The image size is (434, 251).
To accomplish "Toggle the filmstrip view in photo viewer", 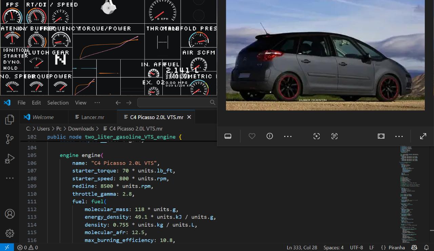I will click(x=228, y=136).
